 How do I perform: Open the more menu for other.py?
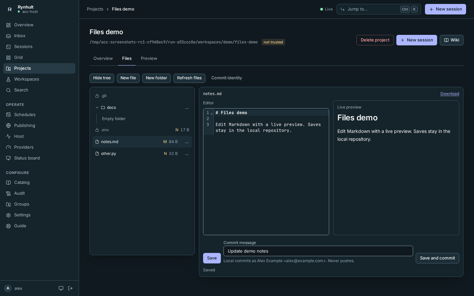tap(187, 154)
